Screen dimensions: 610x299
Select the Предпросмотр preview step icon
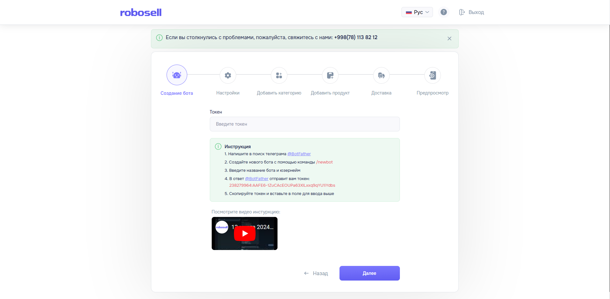click(433, 75)
